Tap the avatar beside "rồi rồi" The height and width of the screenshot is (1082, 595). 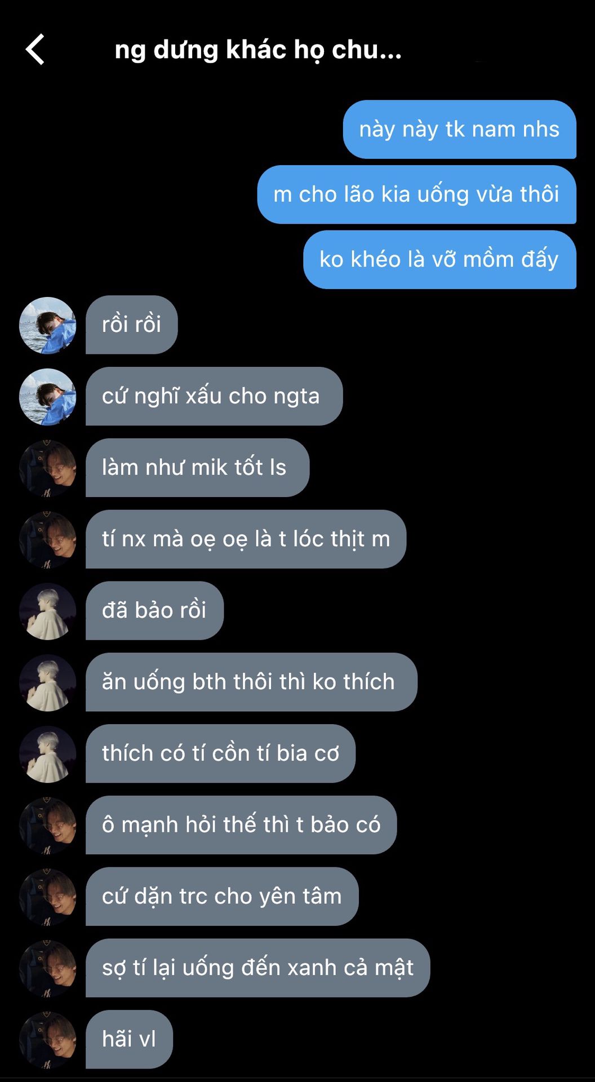(x=47, y=325)
